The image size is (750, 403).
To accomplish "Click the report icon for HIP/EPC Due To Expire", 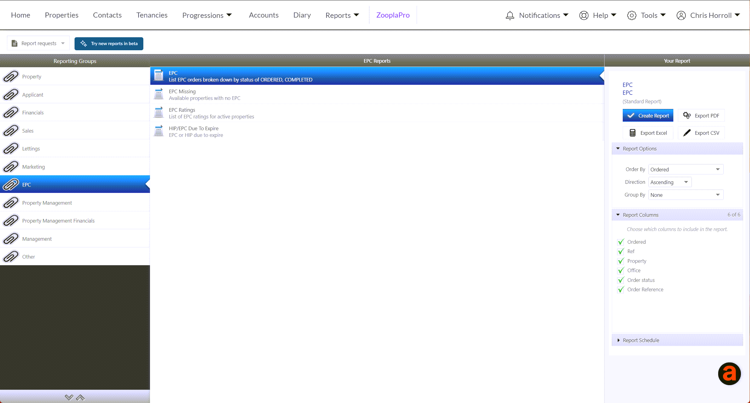I will [x=158, y=131].
